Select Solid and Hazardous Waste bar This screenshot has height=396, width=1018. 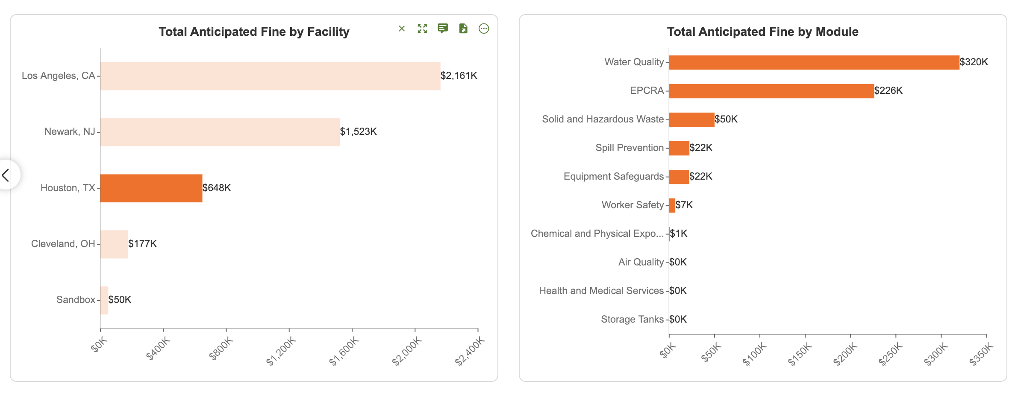point(691,119)
